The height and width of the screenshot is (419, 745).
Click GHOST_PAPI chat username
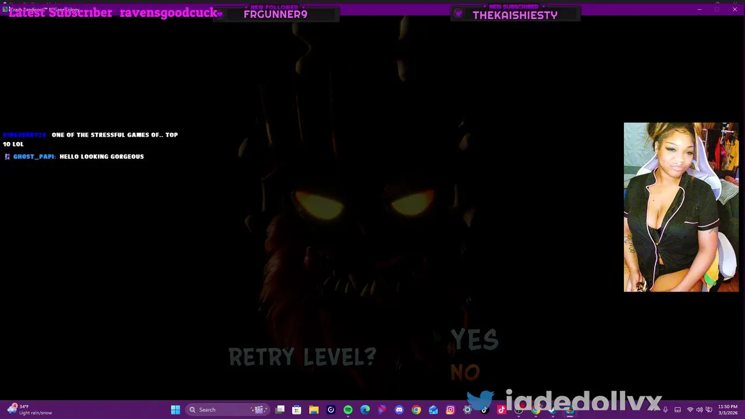click(34, 157)
